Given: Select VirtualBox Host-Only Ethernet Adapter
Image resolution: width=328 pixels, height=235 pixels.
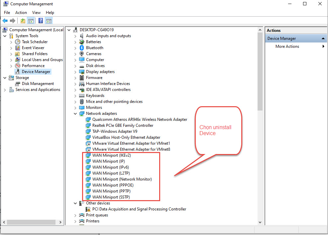Looking at the screenshot, I should tap(126, 137).
